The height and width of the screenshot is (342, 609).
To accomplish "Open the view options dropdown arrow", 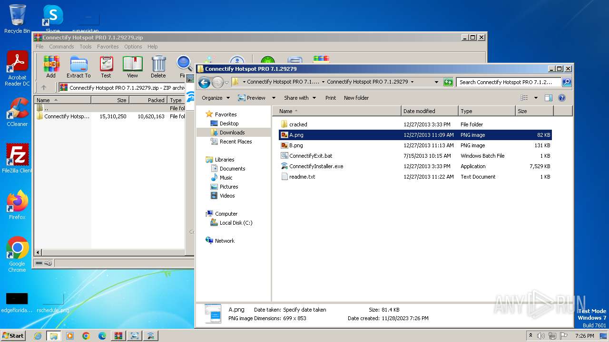I will coord(535,98).
